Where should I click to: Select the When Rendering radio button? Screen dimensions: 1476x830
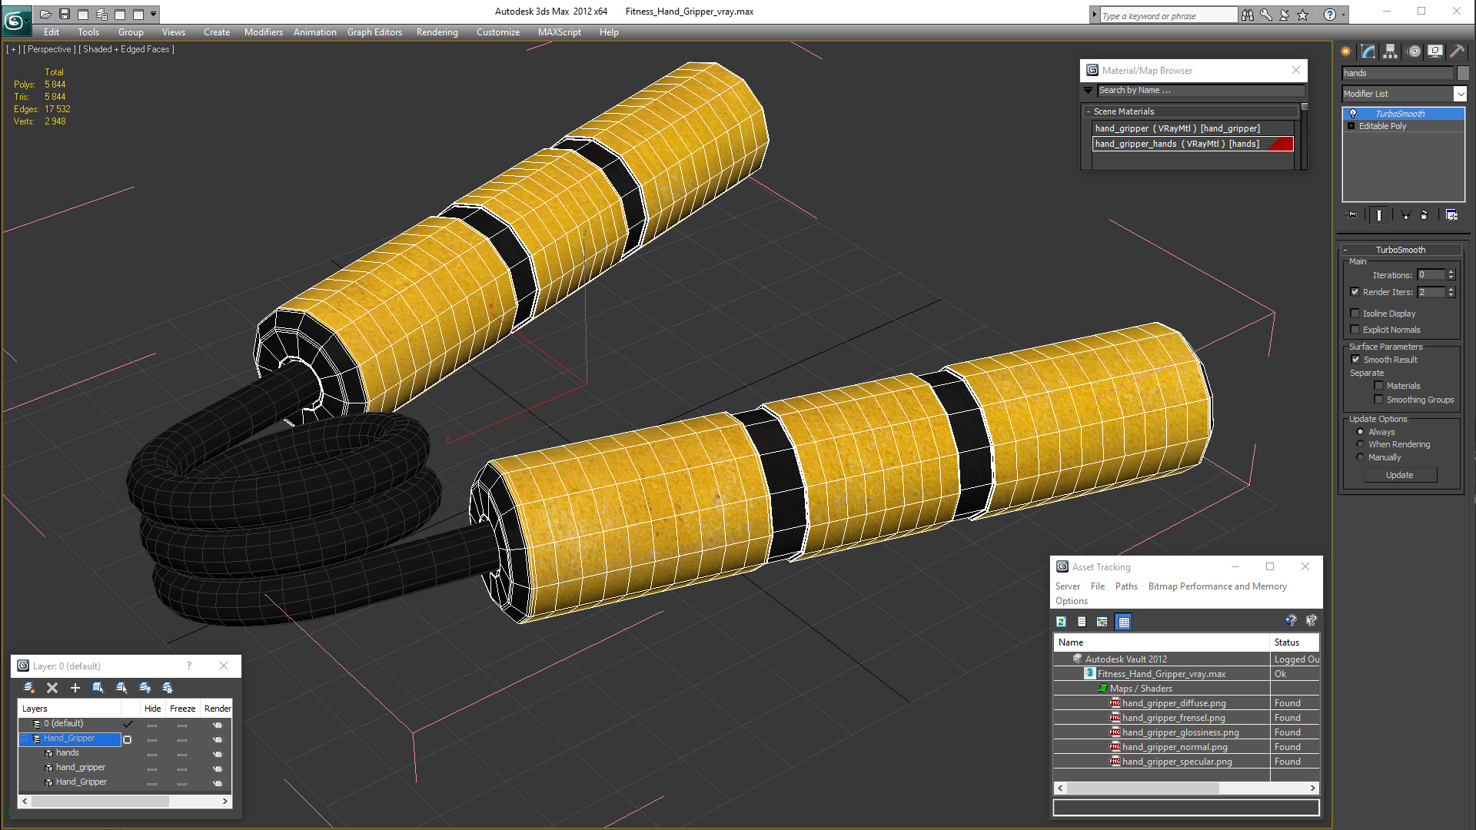1360,444
